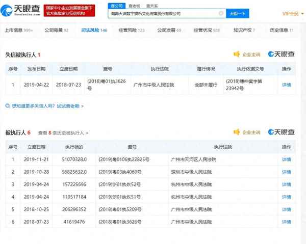Click the 执行标的 column header
The height and width of the screenshot is (244, 306).
tap(74, 147)
